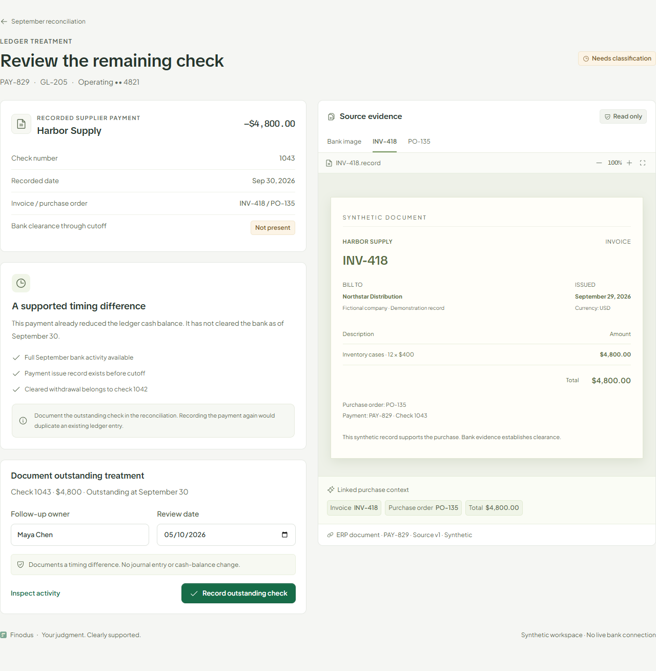Click the ERP document link icon
This screenshot has width=656, height=671.
(x=330, y=535)
